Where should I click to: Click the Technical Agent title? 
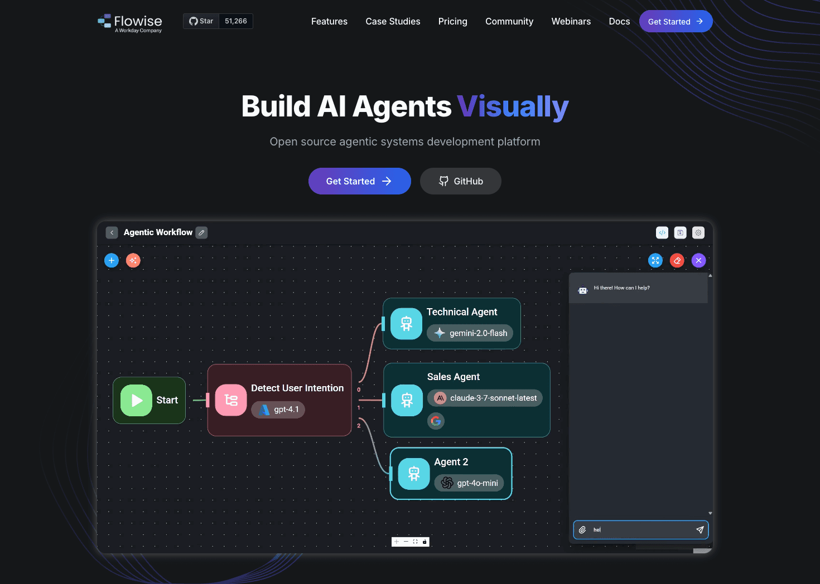[x=462, y=312]
